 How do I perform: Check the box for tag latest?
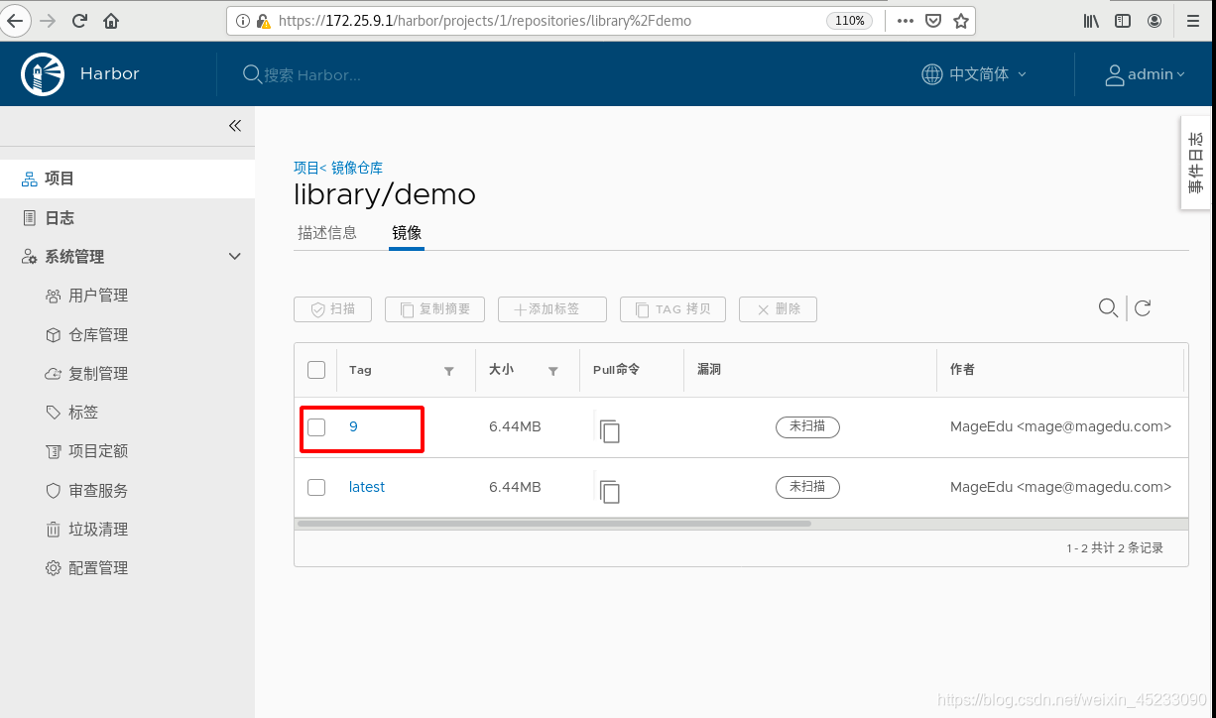(316, 487)
